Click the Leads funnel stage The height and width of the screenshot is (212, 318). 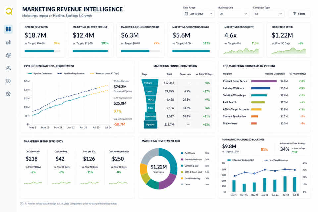tap(150, 91)
